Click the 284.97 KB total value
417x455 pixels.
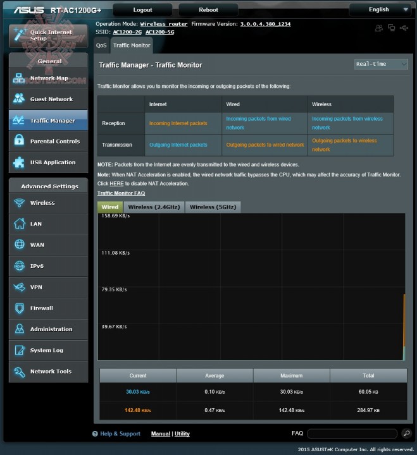coord(368,410)
